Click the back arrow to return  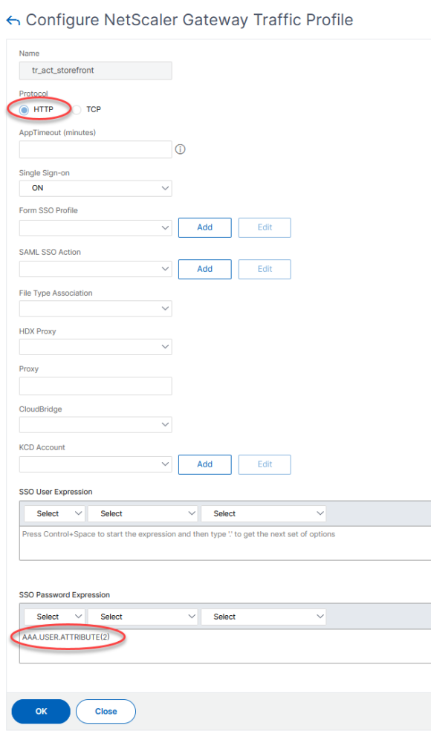click(14, 20)
